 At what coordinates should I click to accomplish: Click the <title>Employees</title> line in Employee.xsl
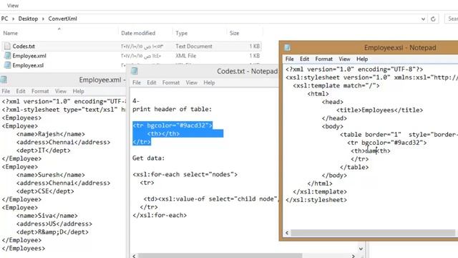click(x=380, y=110)
